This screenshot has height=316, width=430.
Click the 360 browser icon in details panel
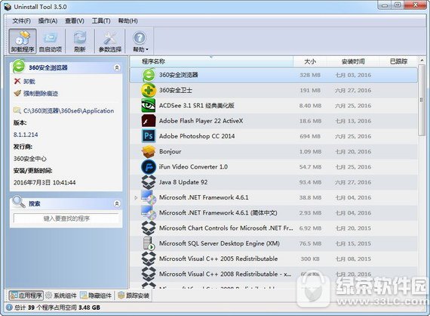(19, 67)
